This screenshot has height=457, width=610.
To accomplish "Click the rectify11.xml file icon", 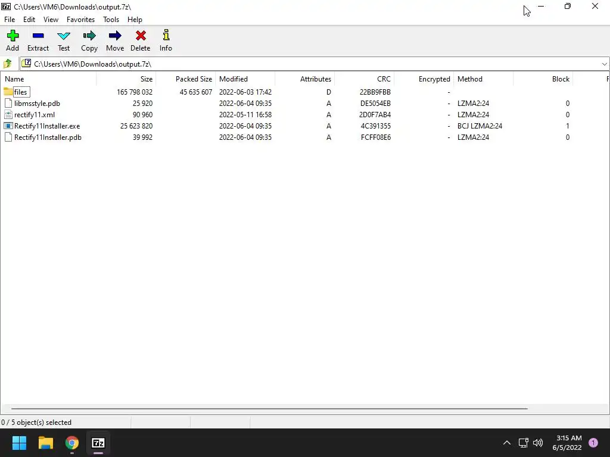I will [x=8, y=115].
